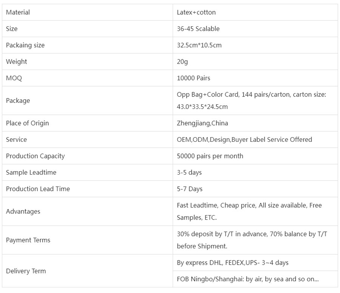Select the Production Lead Time label
Screen dimensions: 340x293
[x=38, y=189]
